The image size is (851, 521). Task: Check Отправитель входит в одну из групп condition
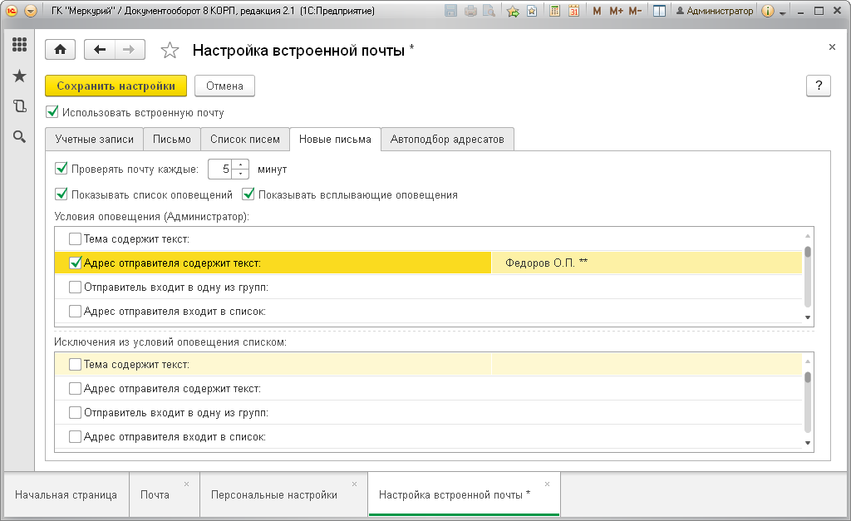click(75, 288)
